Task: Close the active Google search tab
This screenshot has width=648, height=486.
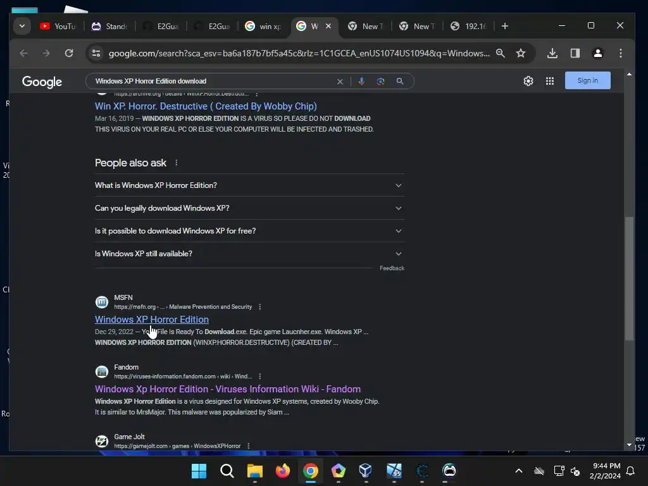Action: click(x=328, y=26)
